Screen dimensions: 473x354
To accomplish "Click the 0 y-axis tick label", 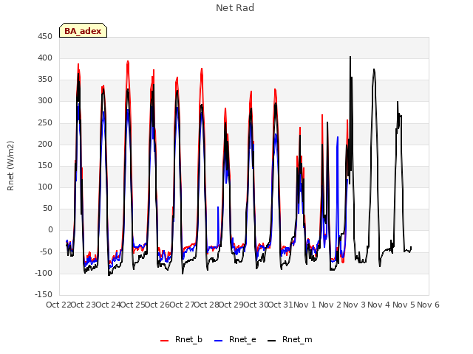I will 50,230.
